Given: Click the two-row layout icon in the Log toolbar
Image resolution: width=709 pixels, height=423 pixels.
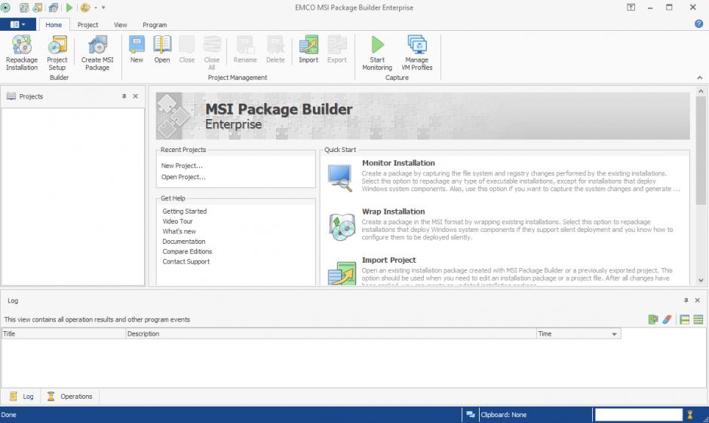Looking at the screenshot, I should [685, 320].
